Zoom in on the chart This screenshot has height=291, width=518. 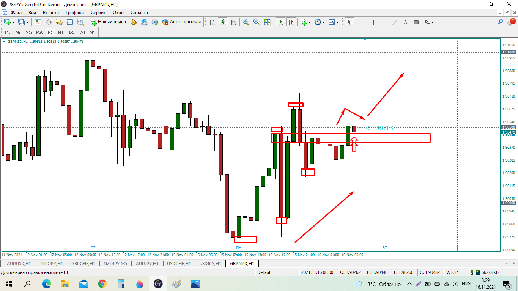coord(246,22)
